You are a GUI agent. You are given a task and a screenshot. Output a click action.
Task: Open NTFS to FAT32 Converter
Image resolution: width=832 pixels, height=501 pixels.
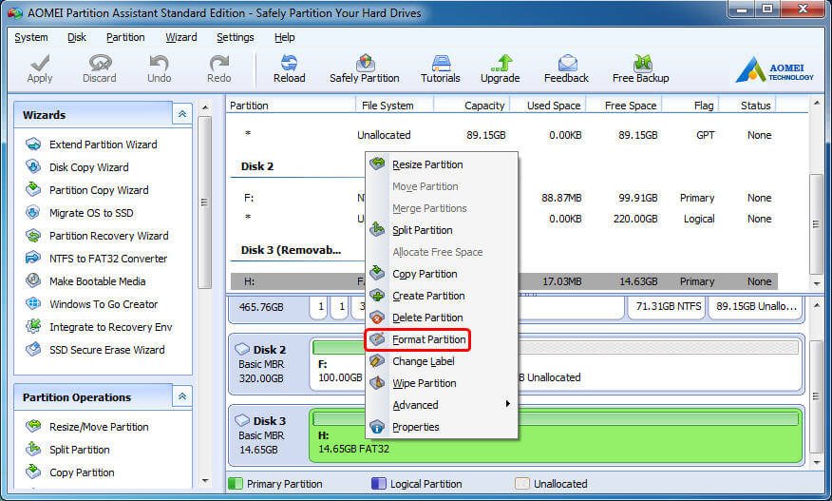[97, 259]
